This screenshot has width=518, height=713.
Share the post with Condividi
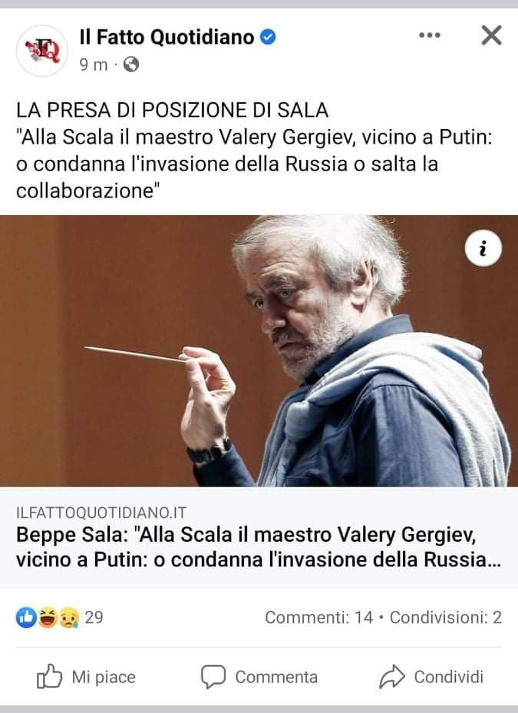tap(431, 677)
